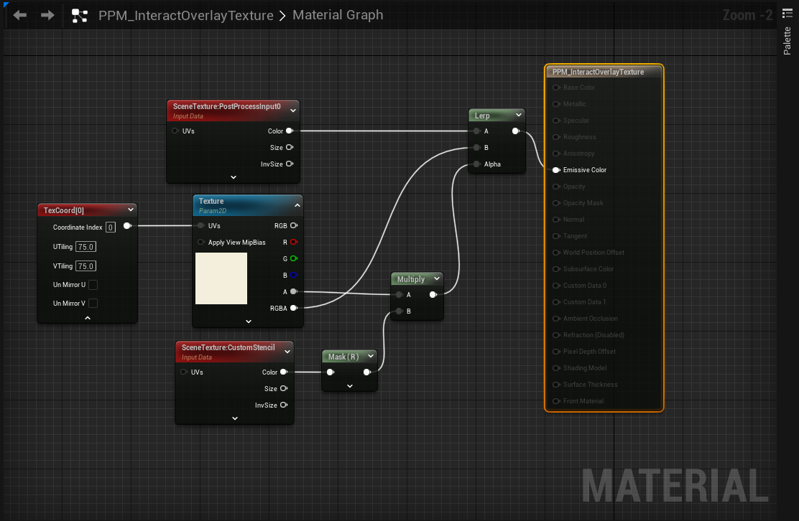Image resolution: width=799 pixels, height=521 pixels.
Task: Click the red R output pin on Texture
Action: pos(293,242)
